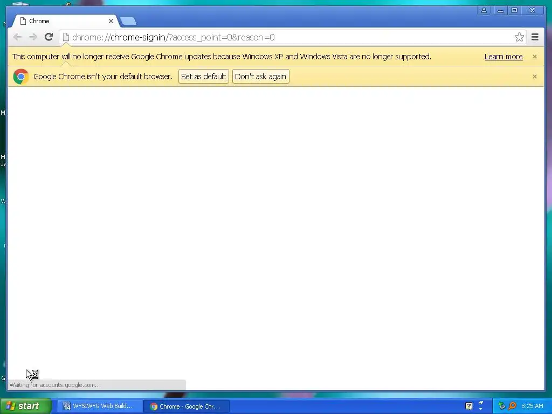
Task: Close the Chrome tab
Action: click(x=111, y=21)
